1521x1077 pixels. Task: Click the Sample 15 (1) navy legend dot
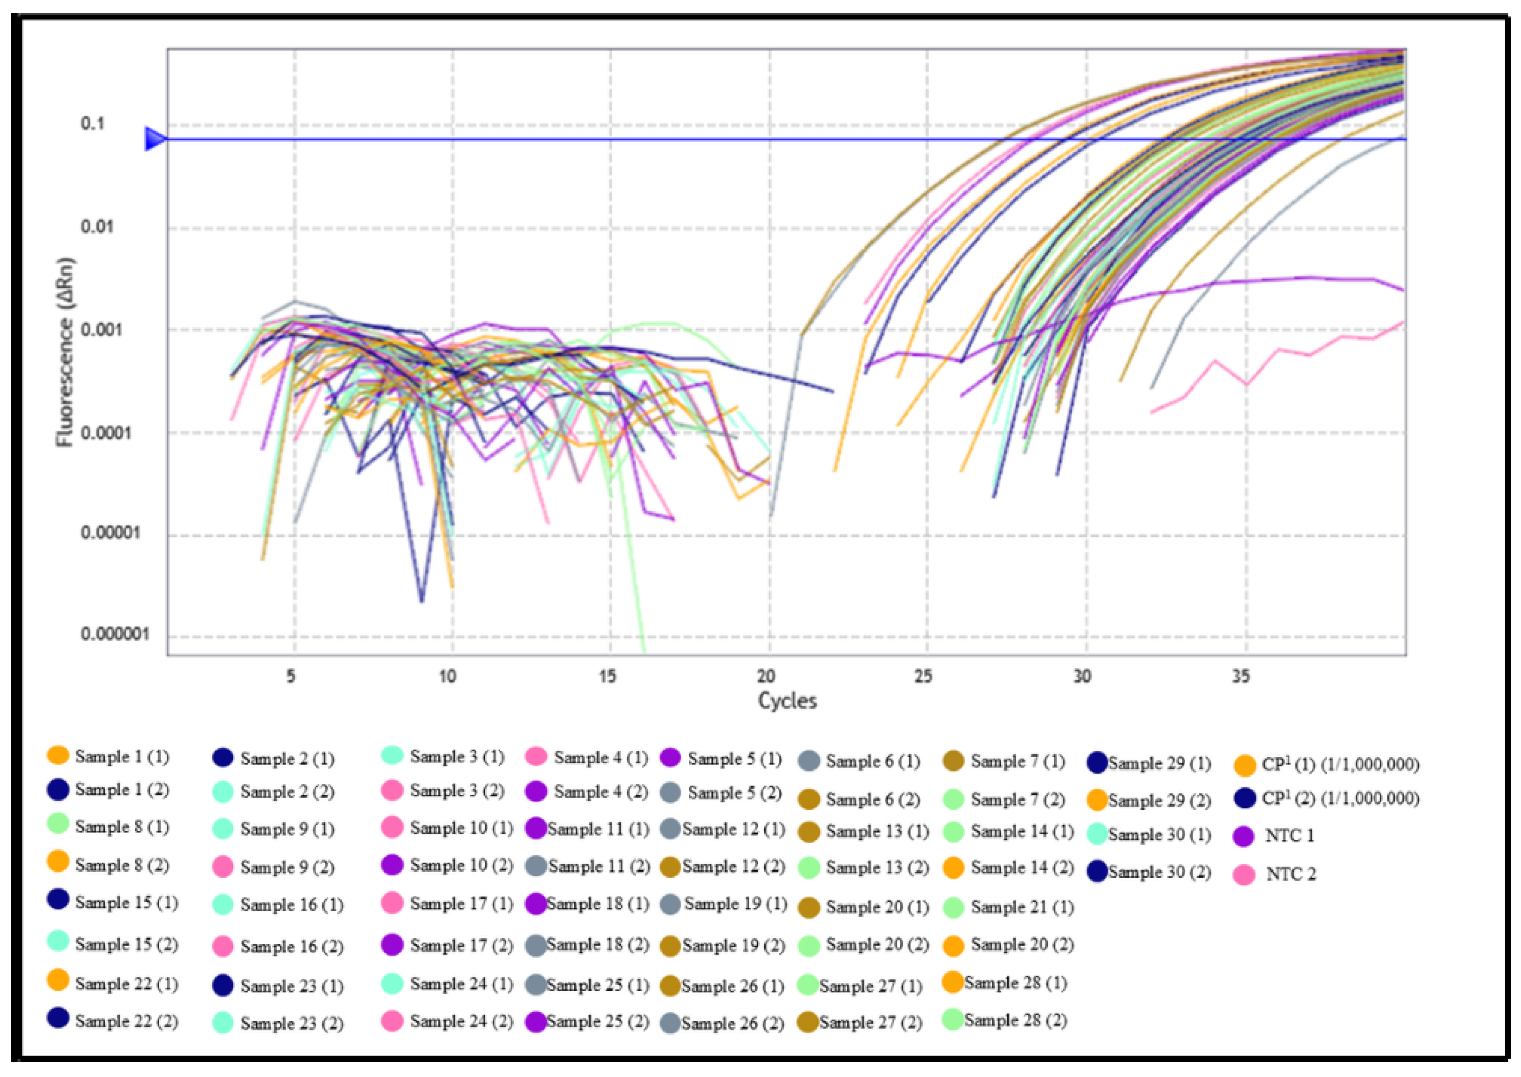(58, 899)
